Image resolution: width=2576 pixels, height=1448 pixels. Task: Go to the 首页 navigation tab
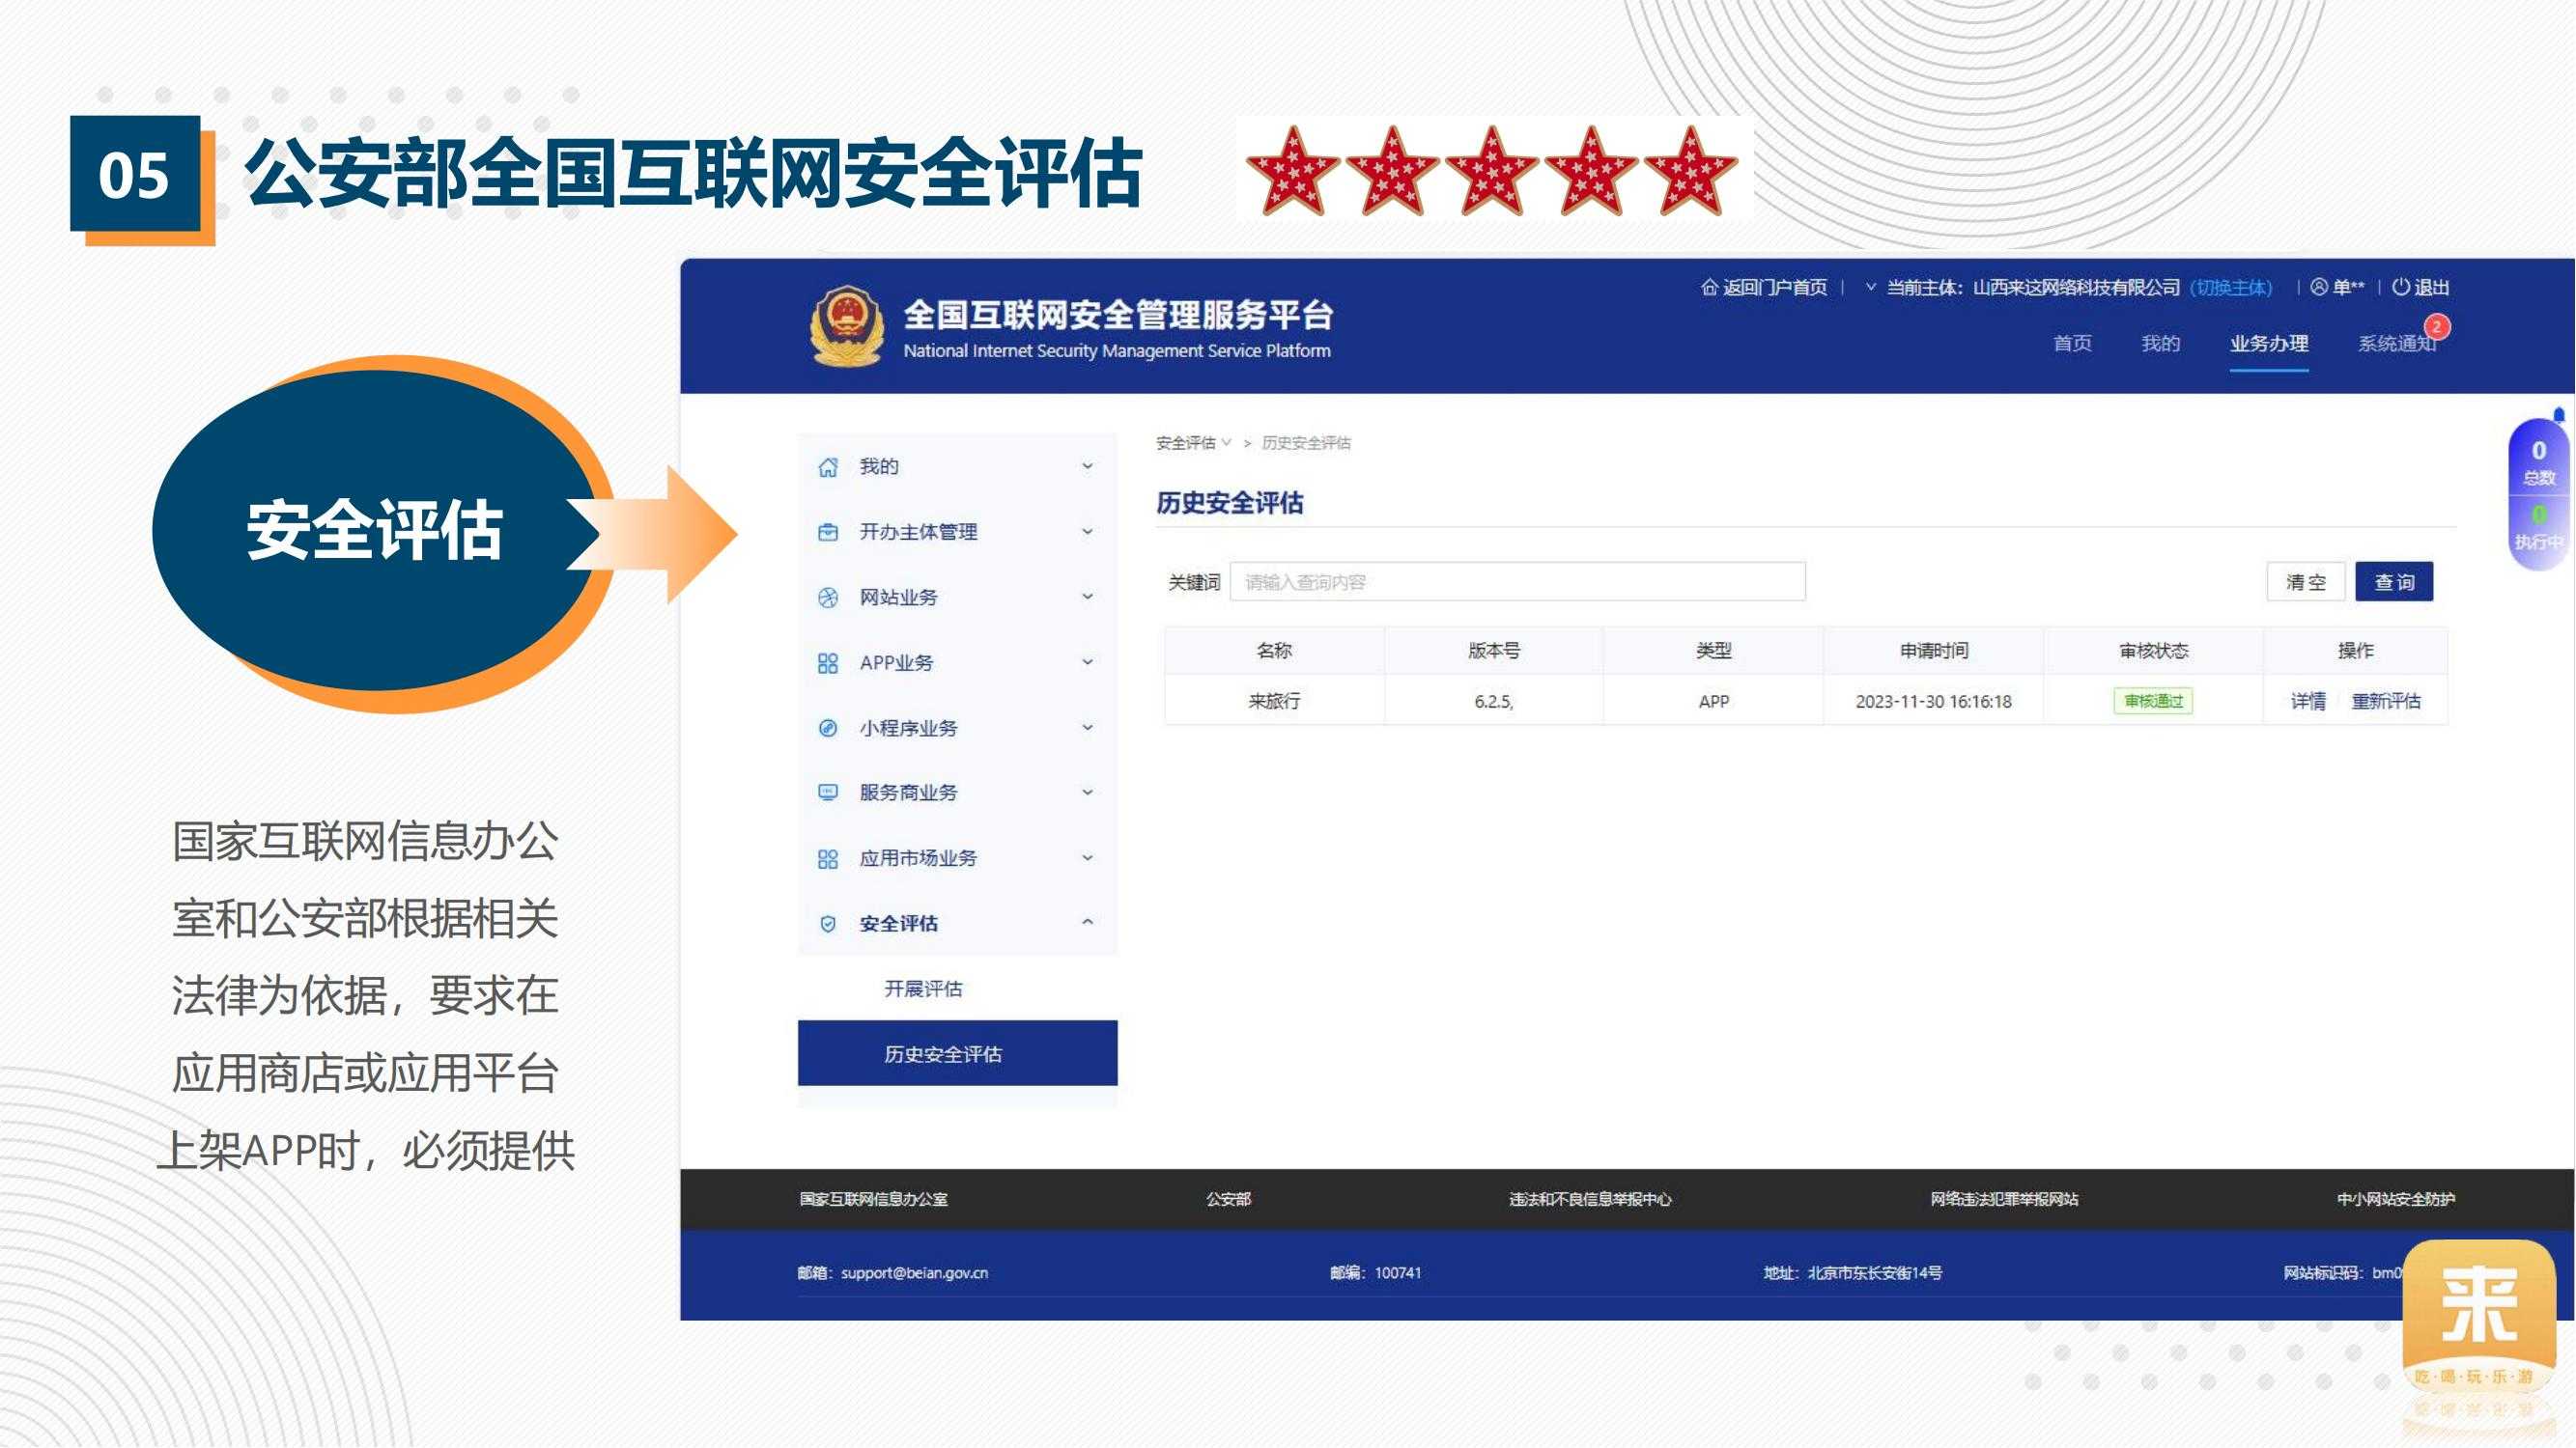coord(2072,344)
